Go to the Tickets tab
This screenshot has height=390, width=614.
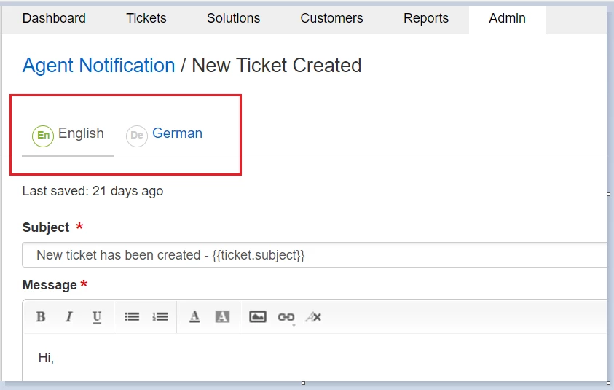146,18
